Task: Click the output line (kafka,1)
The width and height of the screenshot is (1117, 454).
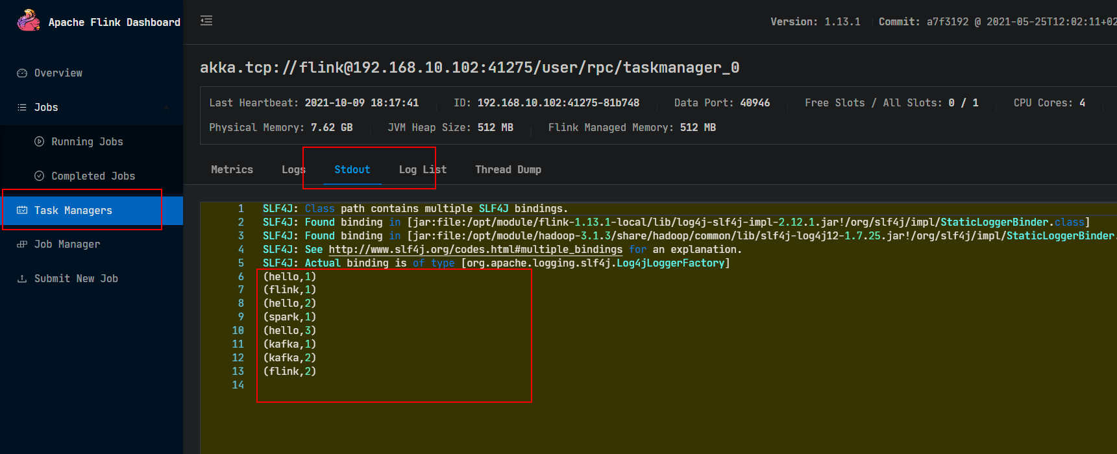Action: click(289, 344)
